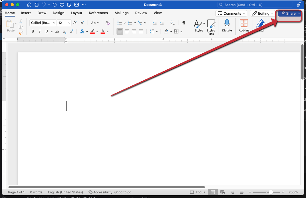
Task: Decrease font size with smaller A icon
Action: tap(82, 23)
